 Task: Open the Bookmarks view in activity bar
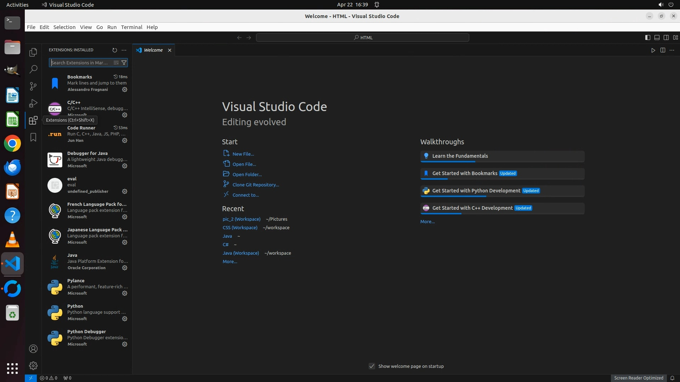coord(33,137)
